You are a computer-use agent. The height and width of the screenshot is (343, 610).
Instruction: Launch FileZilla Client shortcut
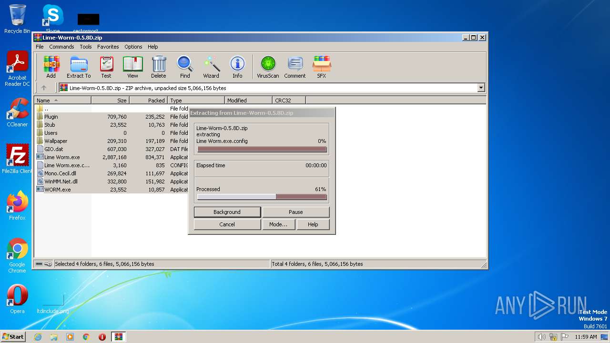17,159
